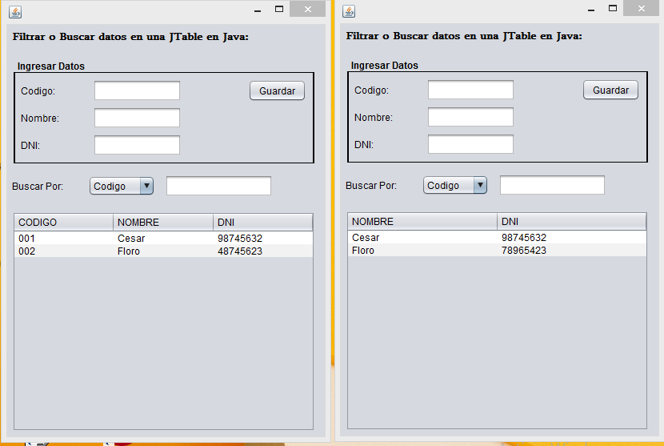Click Guardar button in left window
Screen dimensions: 664x446
pos(277,90)
